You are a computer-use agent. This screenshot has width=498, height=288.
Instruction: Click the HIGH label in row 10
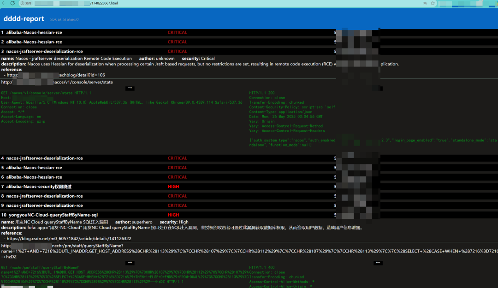(173, 215)
